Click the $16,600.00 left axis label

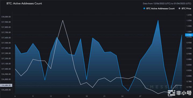click(6, 90)
